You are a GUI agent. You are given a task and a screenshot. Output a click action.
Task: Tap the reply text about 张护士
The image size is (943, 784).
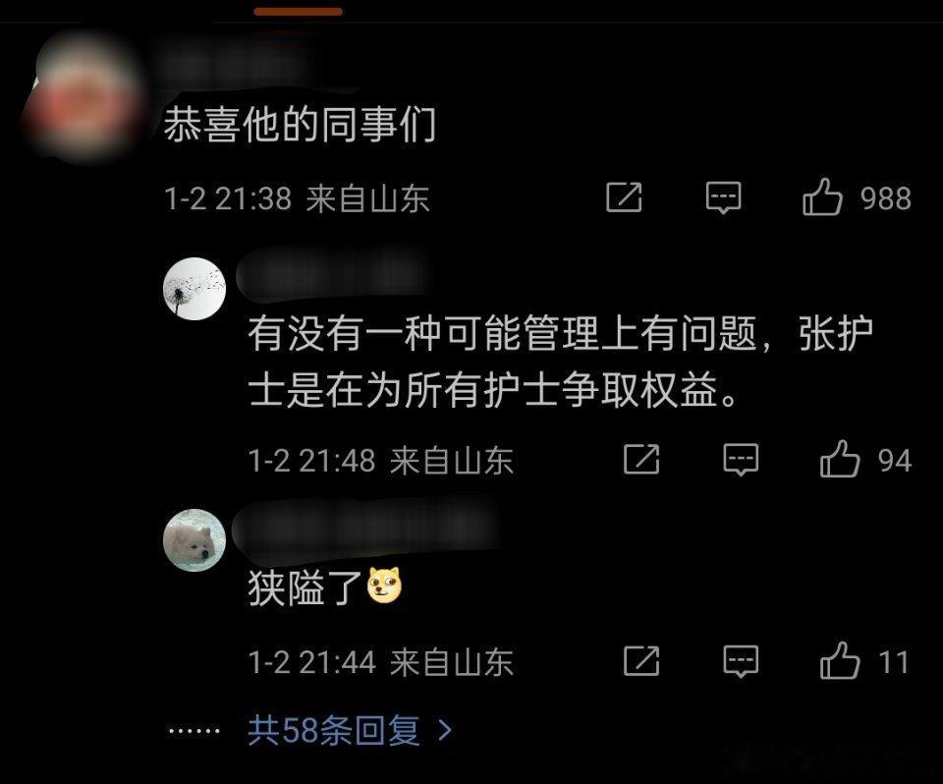click(x=561, y=361)
